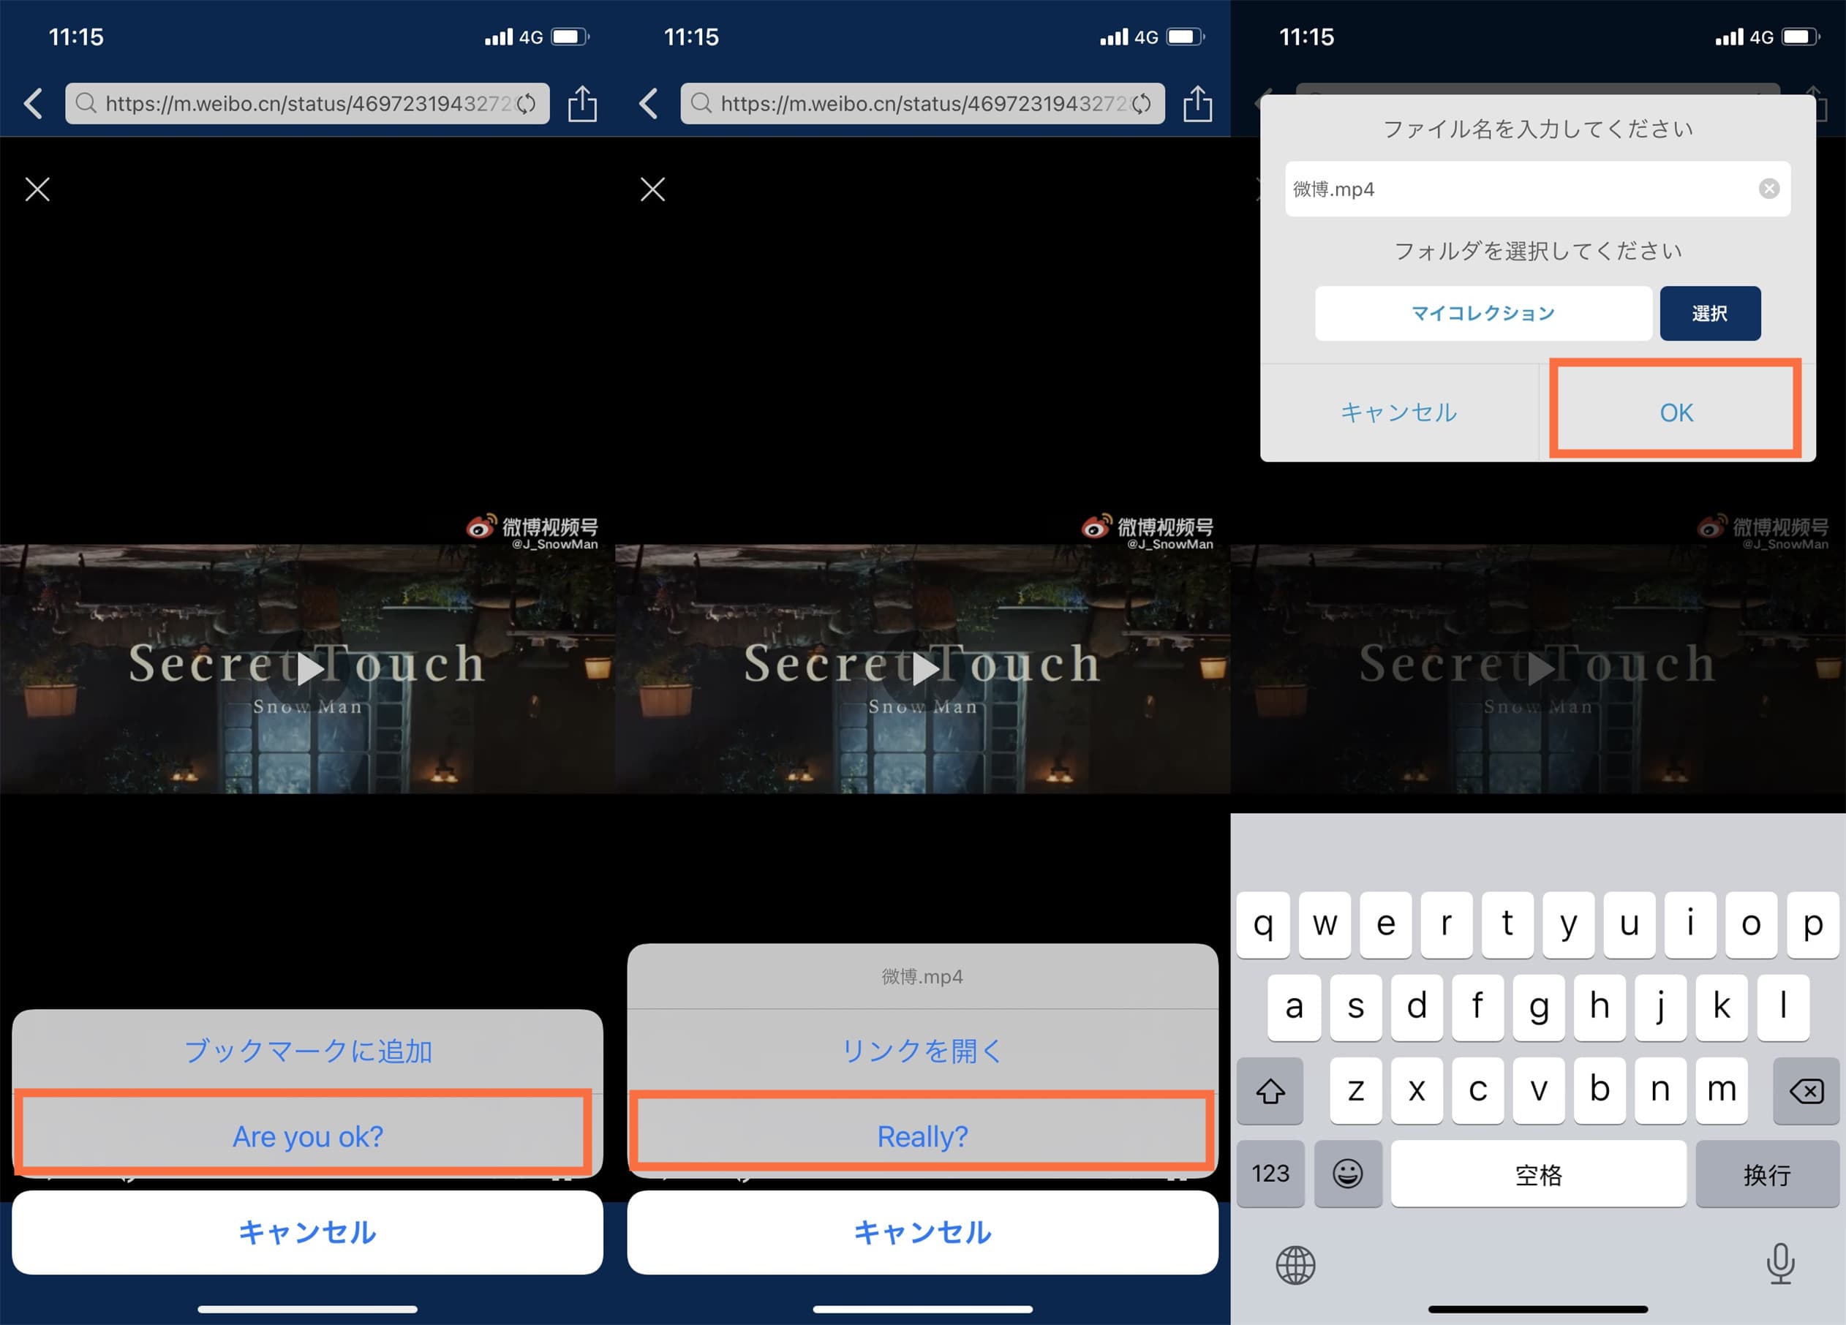
Task: Tap reload icon in left address bar
Action: [x=527, y=103]
